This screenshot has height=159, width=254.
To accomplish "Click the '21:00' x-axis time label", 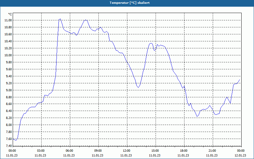I will click(x=213, y=151).
